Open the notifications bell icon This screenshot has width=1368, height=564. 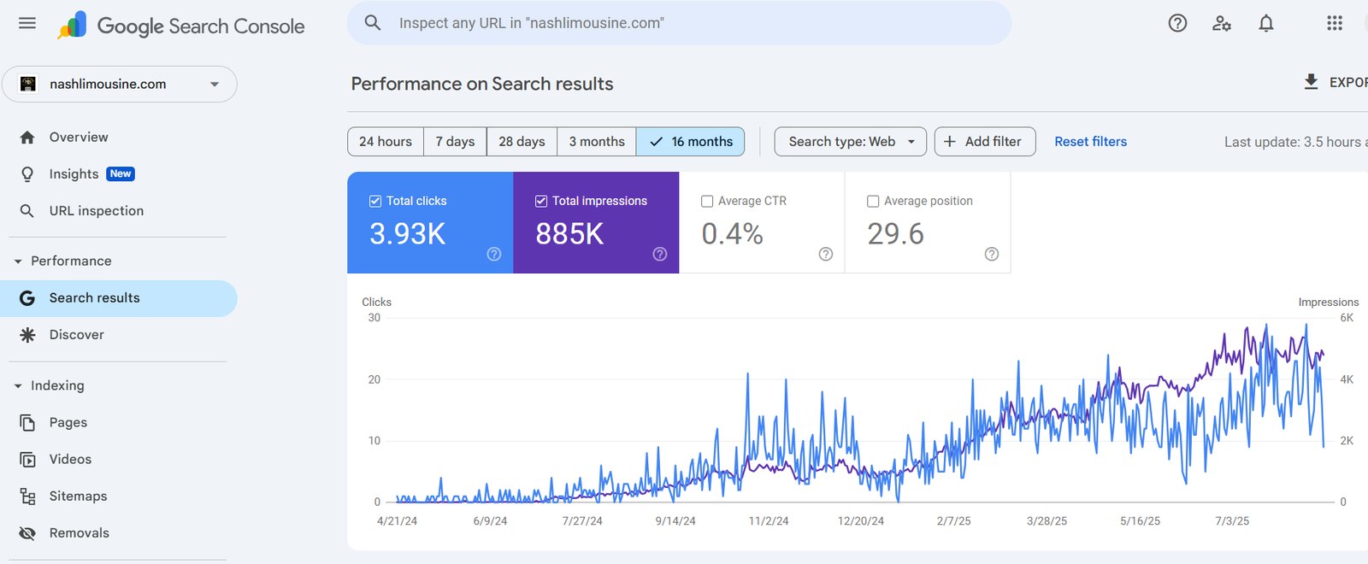(1266, 23)
